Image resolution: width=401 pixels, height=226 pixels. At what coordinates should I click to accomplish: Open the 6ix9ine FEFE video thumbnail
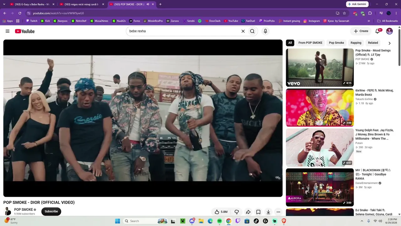[320, 107]
